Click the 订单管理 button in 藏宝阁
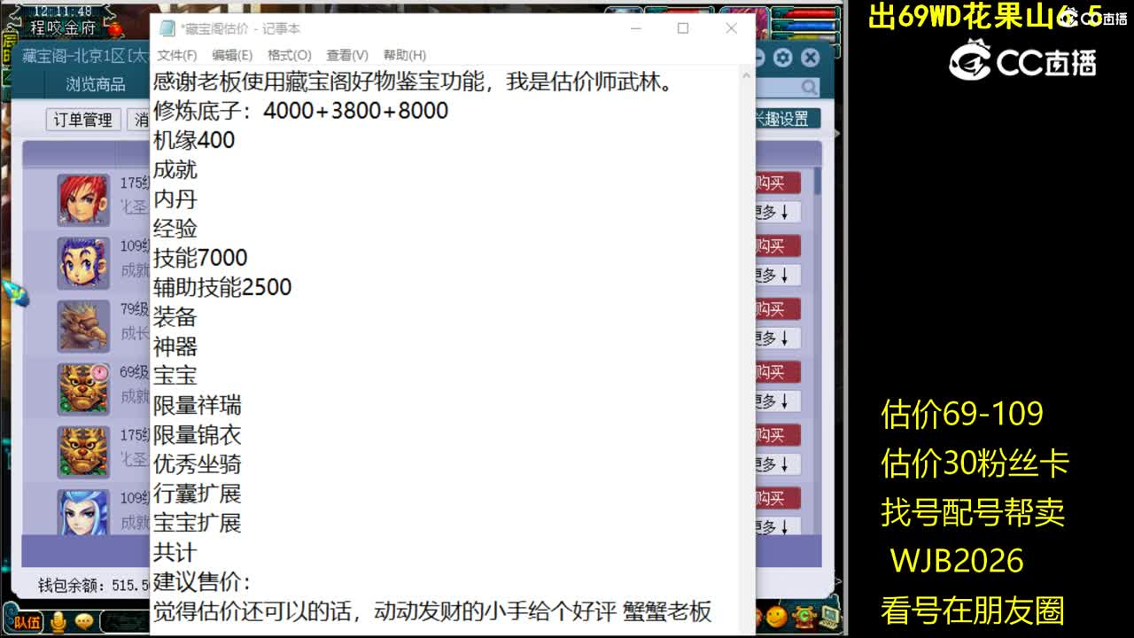 [x=82, y=120]
